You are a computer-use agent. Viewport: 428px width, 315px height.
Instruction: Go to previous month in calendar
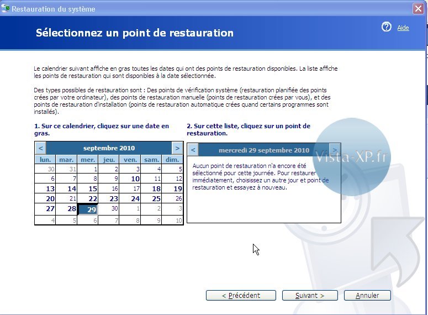click(x=40, y=148)
